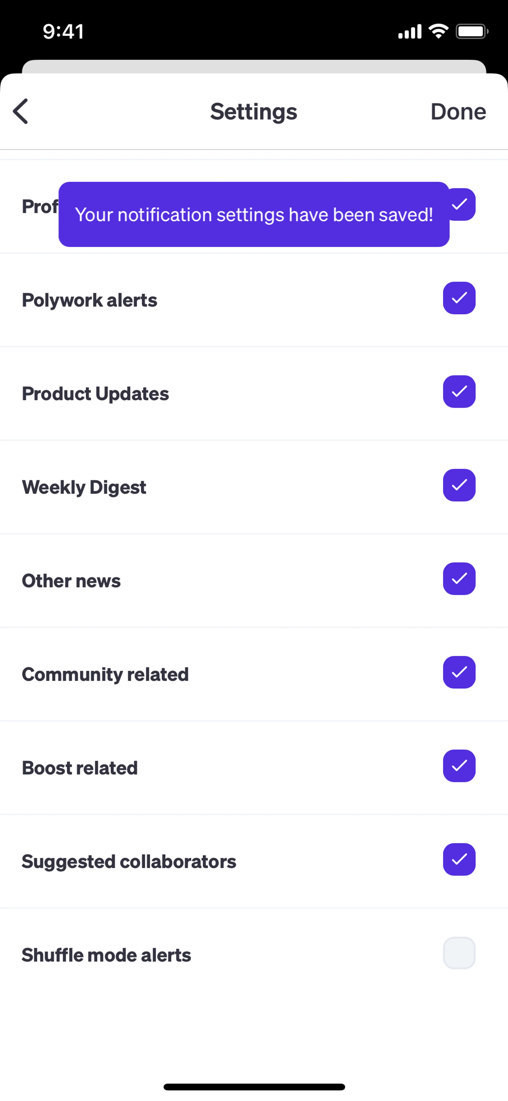Tap the Polywork alerts label

pyautogui.click(x=90, y=300)
